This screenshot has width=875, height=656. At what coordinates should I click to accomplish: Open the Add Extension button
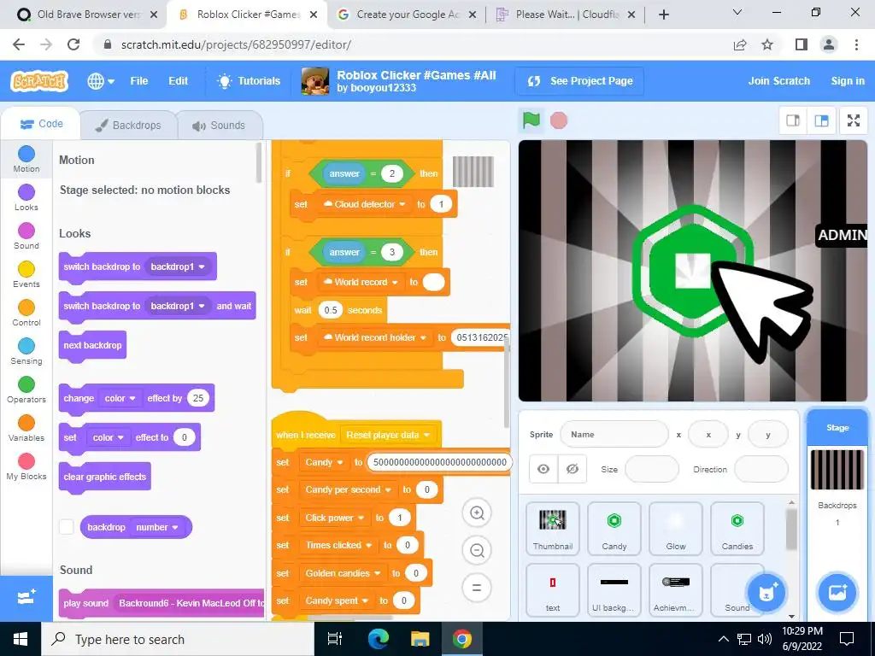(x=26, y=598)
